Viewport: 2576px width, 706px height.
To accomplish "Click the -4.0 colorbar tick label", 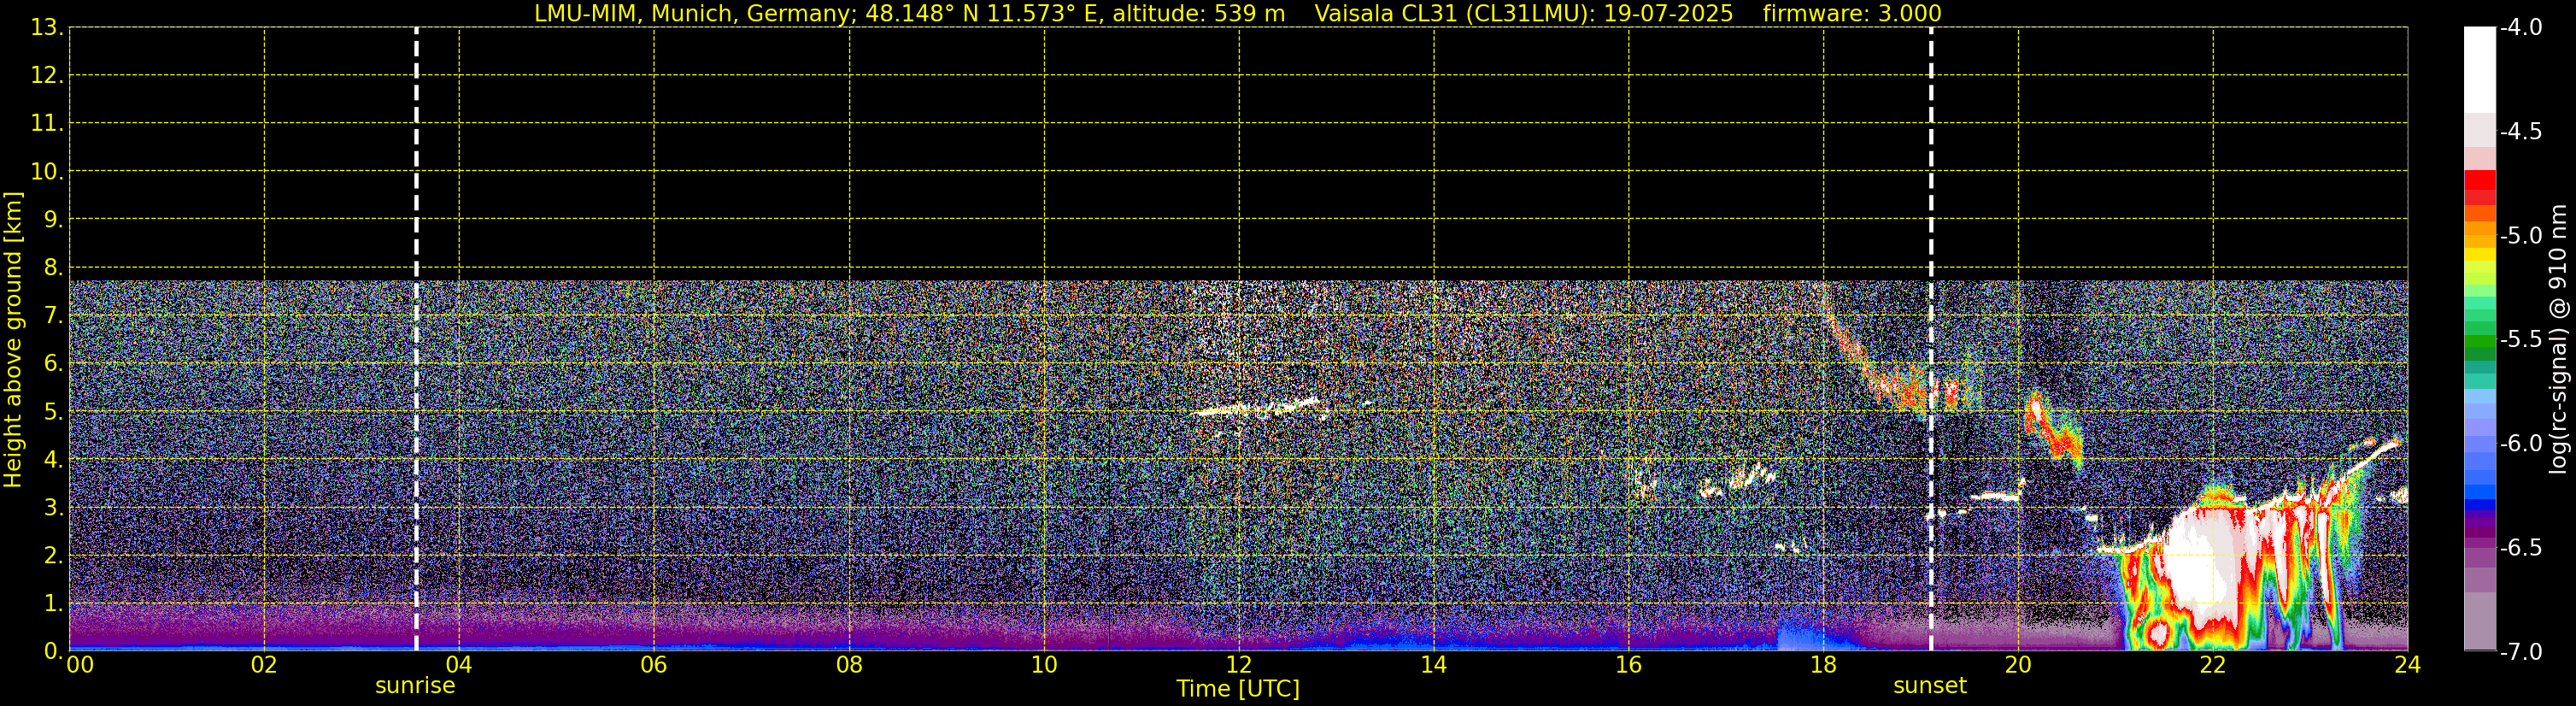I will [2520, 28].
